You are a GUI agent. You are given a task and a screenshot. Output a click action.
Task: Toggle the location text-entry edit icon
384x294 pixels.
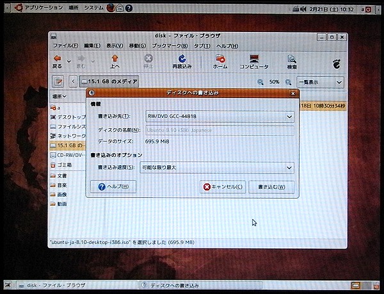[58, 81]
